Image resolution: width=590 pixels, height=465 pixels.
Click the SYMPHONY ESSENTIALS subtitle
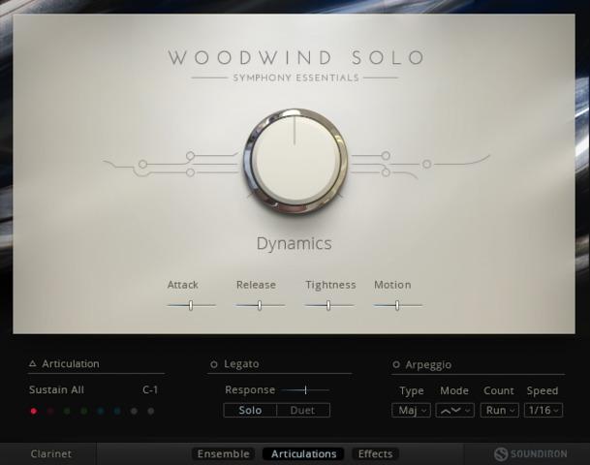point(295,77)
